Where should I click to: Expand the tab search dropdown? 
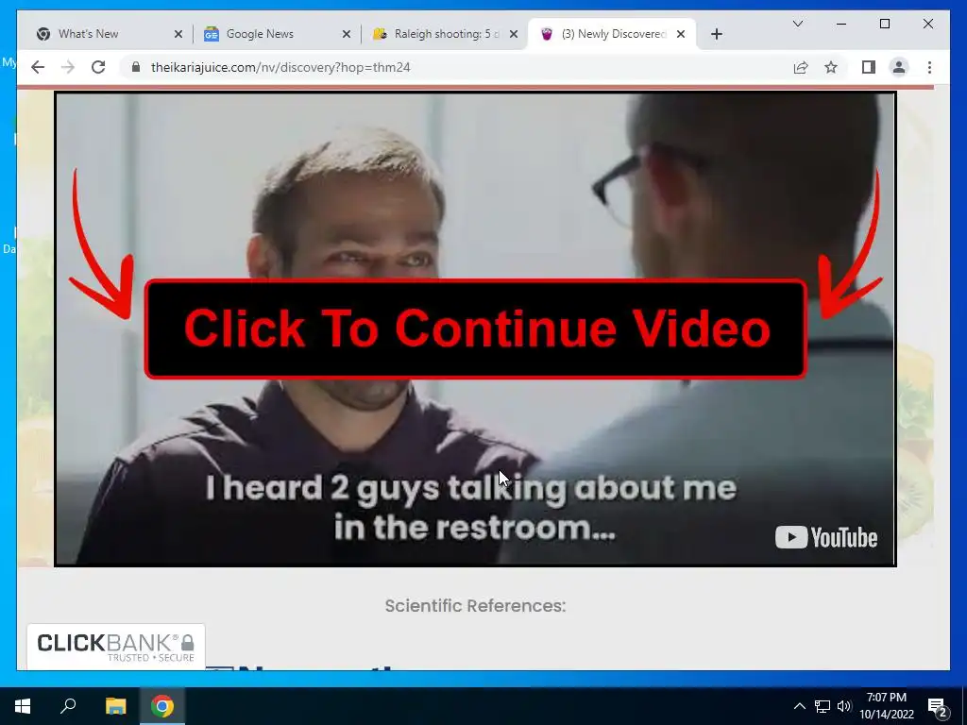[797, 24]
